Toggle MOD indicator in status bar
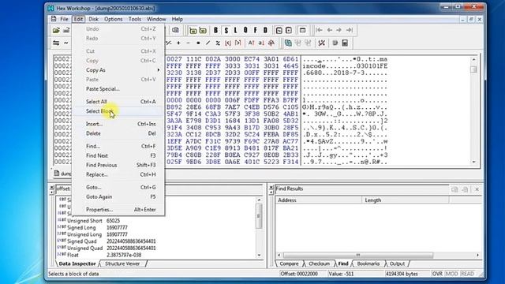Image resolution: width=505 pixels, height=284 pixels. tap(451, 274)
